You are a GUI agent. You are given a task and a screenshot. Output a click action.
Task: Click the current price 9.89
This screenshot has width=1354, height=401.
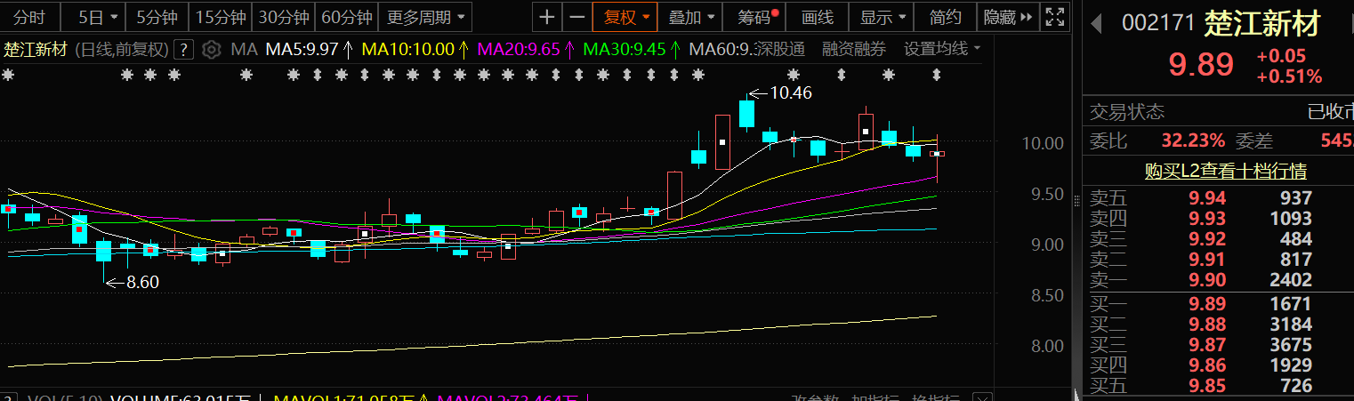coord(1201,65)
